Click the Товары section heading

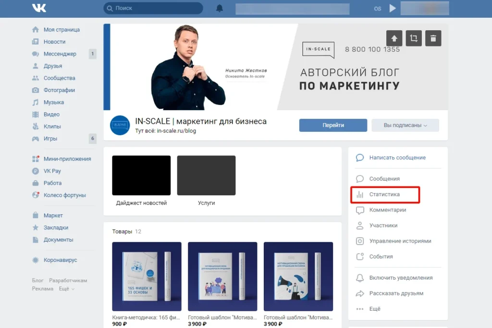pyautogui.click(x=122, y=232)
